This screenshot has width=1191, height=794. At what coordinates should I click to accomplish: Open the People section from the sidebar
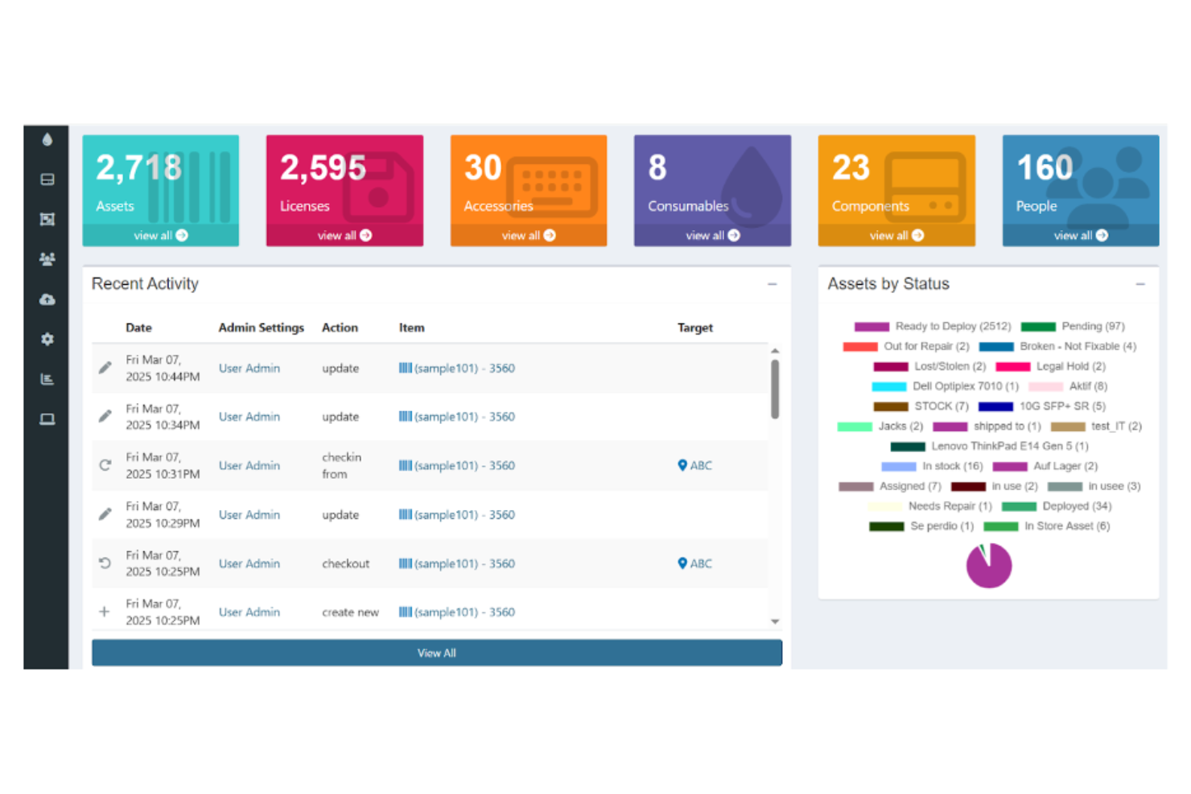point(47,259)
